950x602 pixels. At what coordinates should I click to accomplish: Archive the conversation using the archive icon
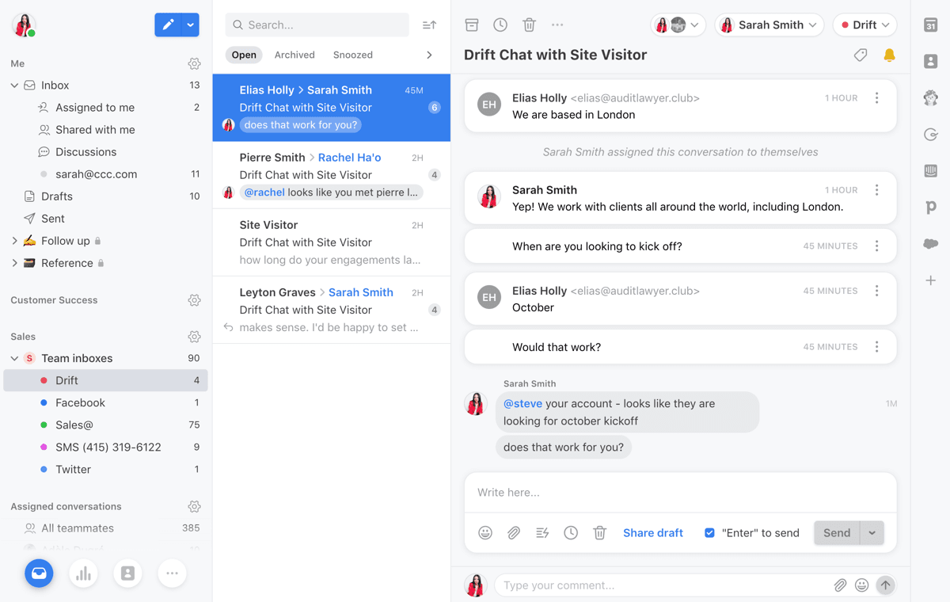click(x=471, y=25)
